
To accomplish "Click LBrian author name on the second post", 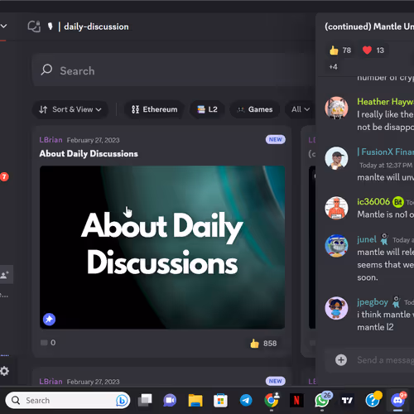I will (x=51, y=382).
